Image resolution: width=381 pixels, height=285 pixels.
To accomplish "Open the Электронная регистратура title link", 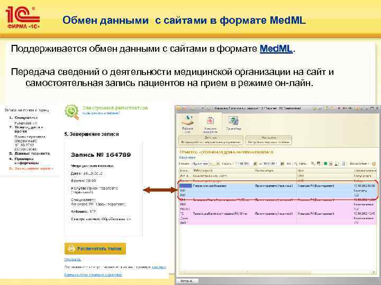I will pyautogui.click(x=115, y=108).
